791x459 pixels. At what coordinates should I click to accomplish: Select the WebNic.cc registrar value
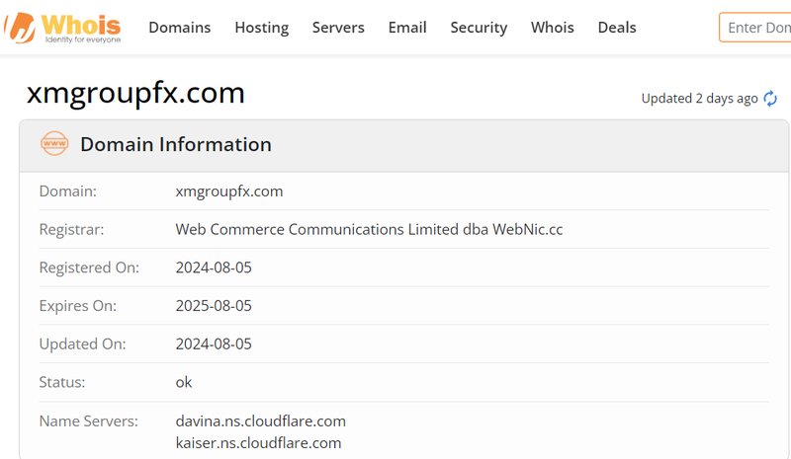pos(369,229)
